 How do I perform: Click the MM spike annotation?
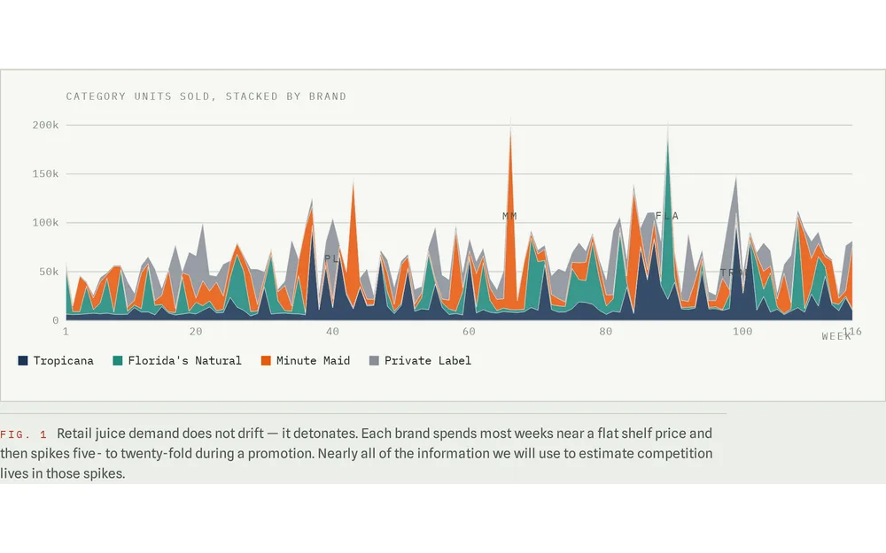click(x=509, y=216)
